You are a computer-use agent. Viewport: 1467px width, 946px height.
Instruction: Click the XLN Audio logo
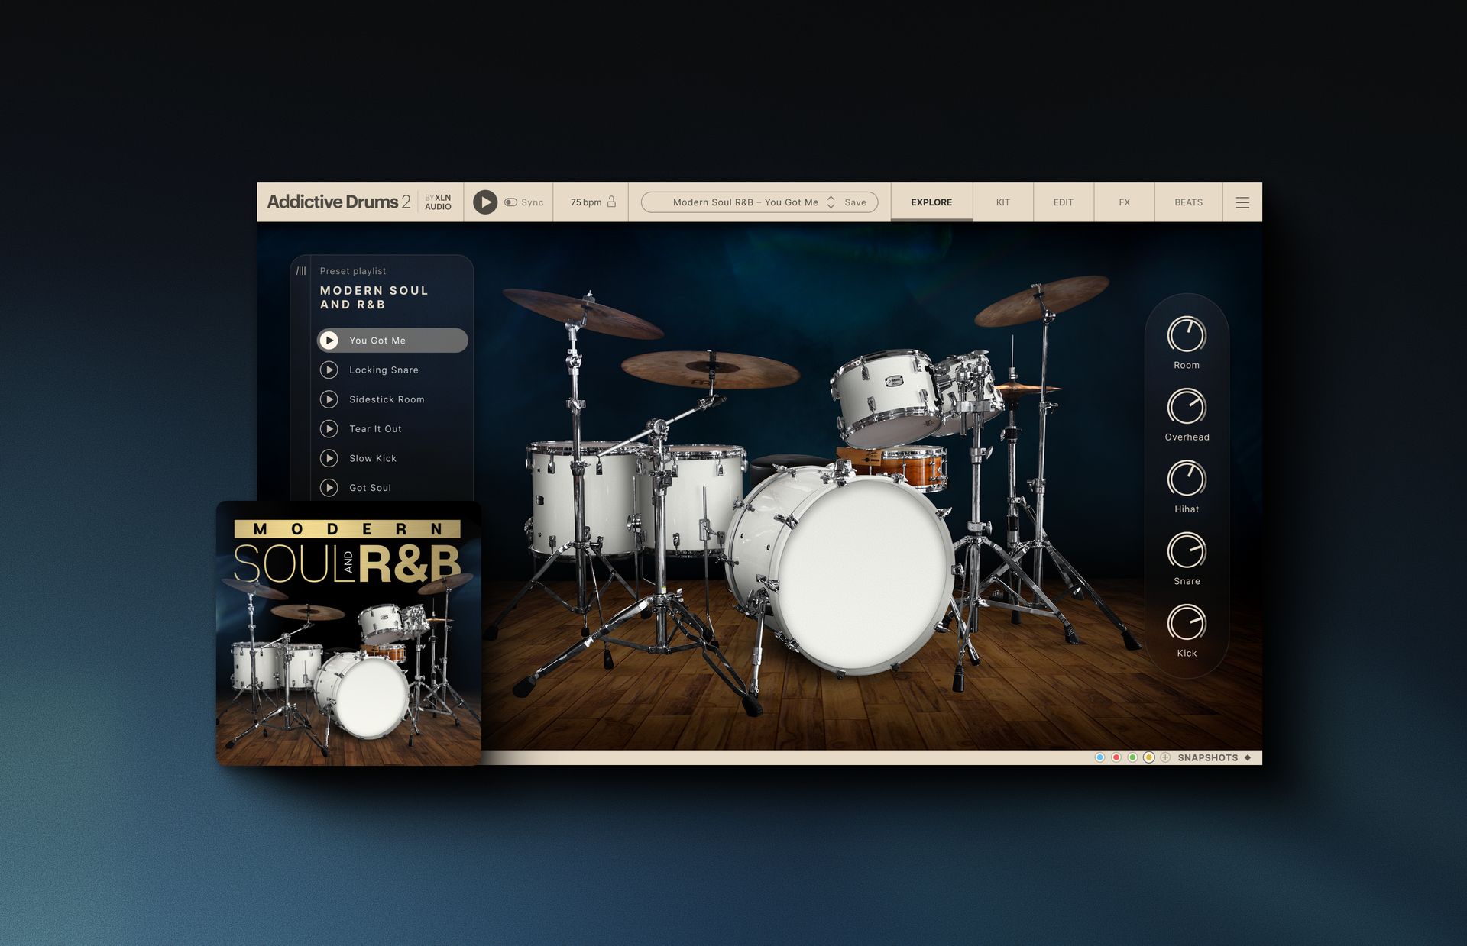(x=438, y=202)
